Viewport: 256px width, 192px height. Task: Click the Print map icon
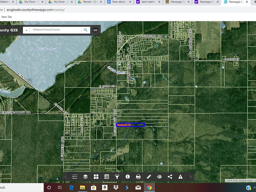click(x=138, y=177)
